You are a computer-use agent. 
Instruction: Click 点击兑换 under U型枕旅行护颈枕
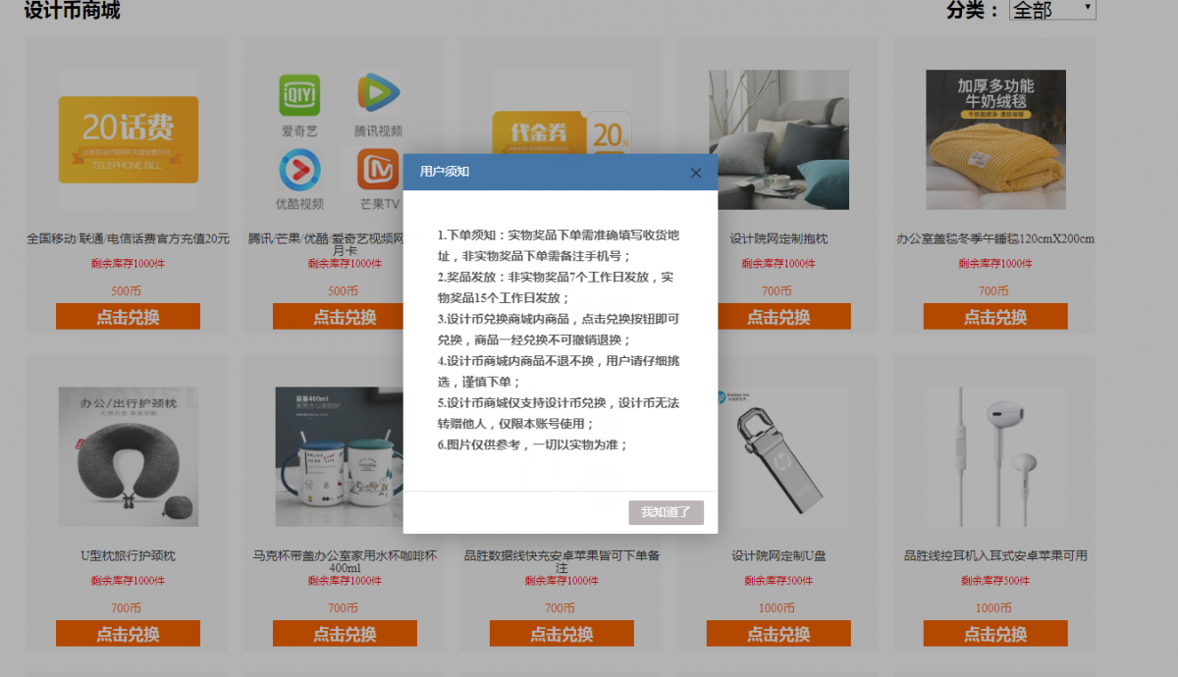tap(129, 634)
